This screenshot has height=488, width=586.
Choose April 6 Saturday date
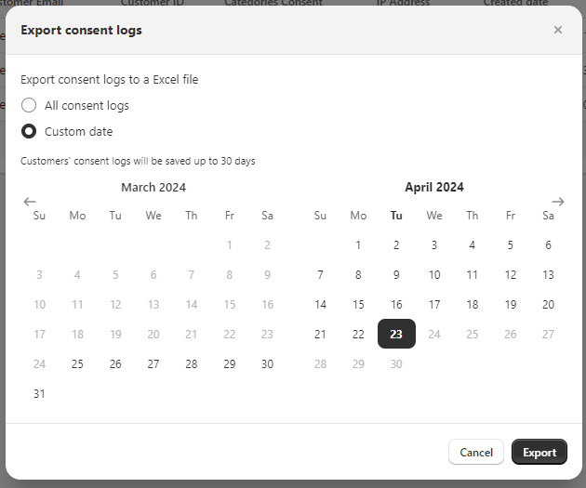tap(548, 245)
